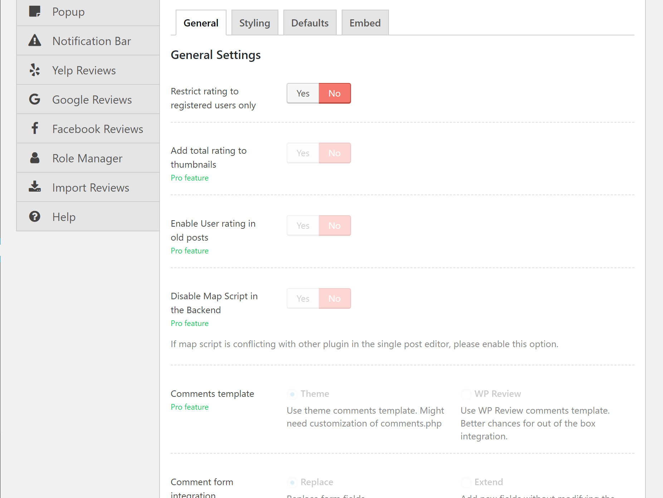Viewport: 663px width, 498px height.
Task: Select the Role Manager person icon
Action: coord(35,158)
